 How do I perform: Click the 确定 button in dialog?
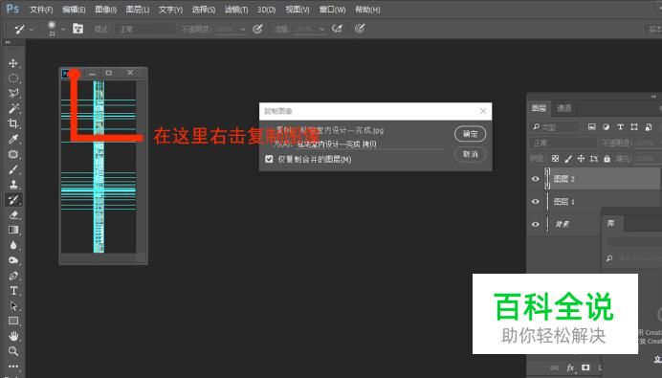point(470,134)
